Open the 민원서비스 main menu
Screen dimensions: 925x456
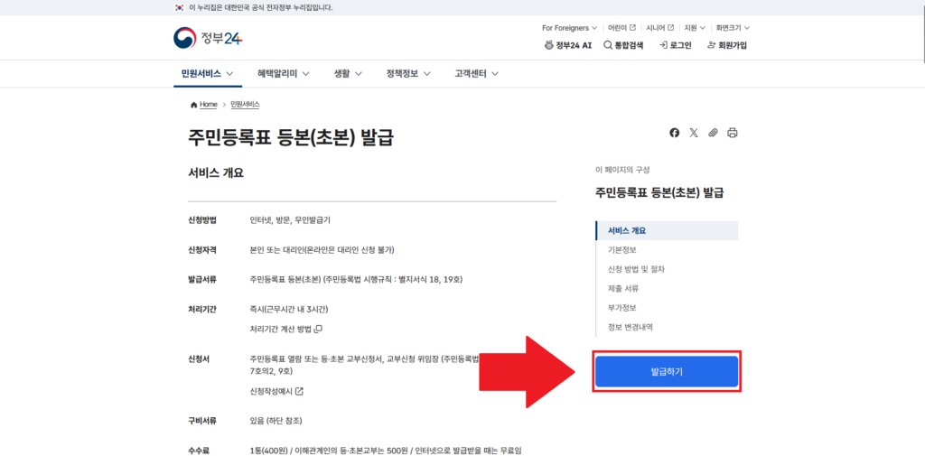[x=207, y=74]
